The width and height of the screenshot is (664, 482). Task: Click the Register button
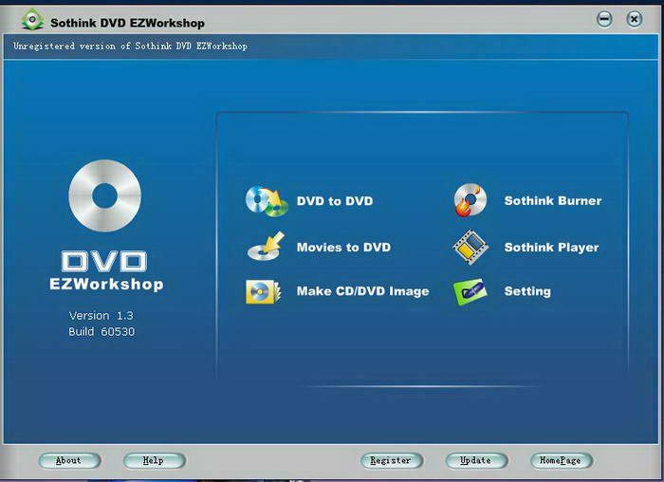[392, 460]
